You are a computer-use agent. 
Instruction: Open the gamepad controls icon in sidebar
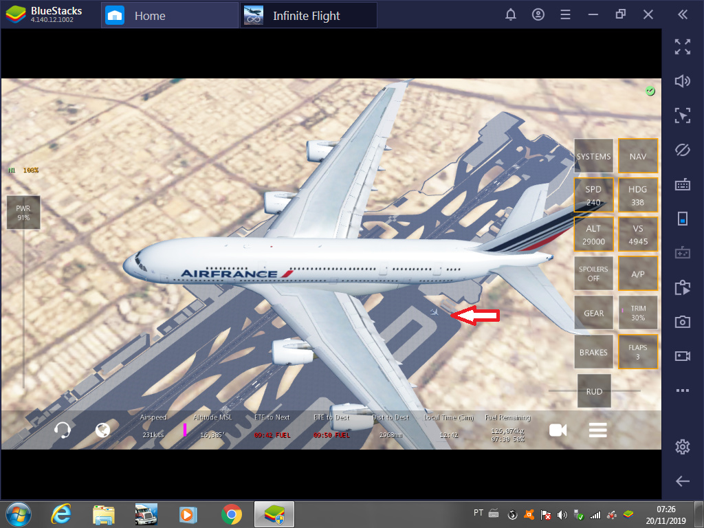pos(683,253)
